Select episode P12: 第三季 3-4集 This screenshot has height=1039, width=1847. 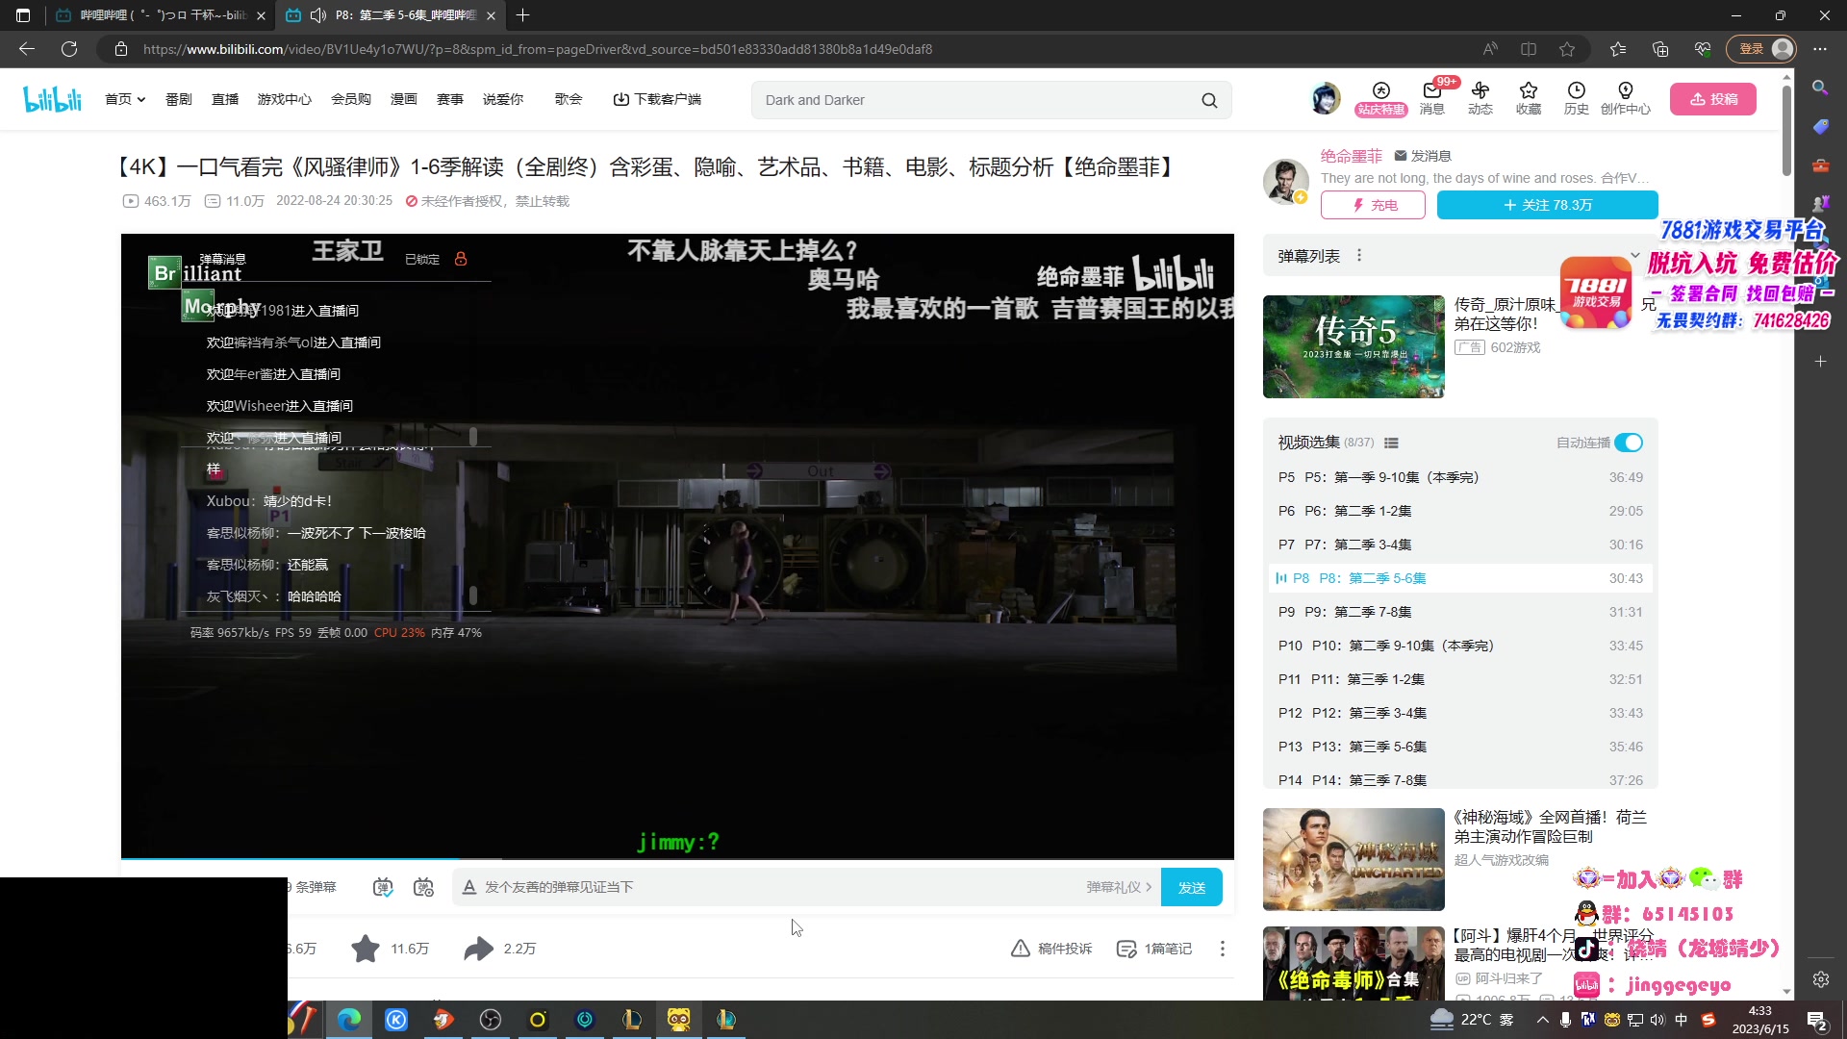tap(1460, 713)
